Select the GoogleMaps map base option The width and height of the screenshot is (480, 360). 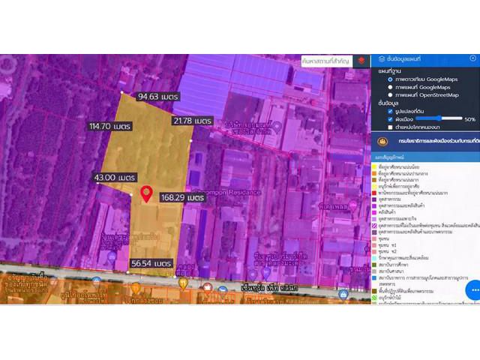pyautogui.click(x=390, y=87)
